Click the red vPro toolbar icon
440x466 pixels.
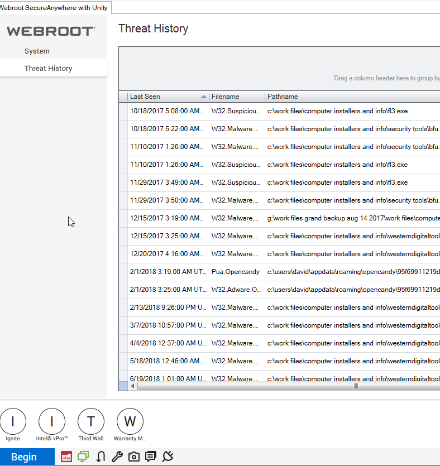click(x=66, y=457)
